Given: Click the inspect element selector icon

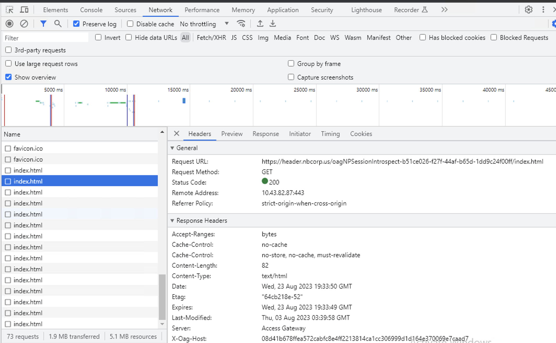Looking at the screenshot, I should (9, 10).
